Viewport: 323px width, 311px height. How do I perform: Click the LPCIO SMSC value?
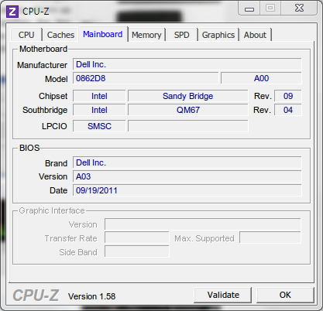coord(99,126)
